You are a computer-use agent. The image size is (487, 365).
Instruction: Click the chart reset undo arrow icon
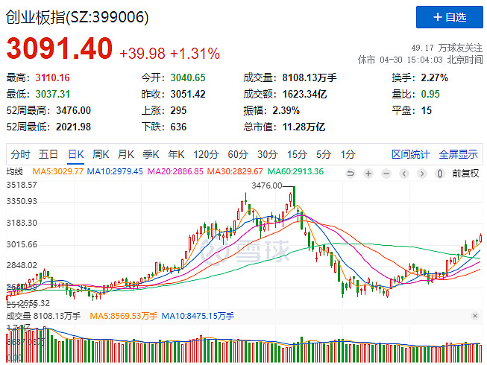coord(351,174)
